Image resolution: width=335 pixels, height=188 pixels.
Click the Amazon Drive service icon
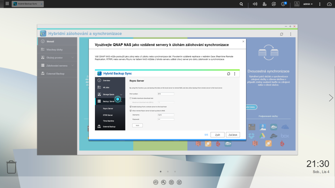point(263,127)
